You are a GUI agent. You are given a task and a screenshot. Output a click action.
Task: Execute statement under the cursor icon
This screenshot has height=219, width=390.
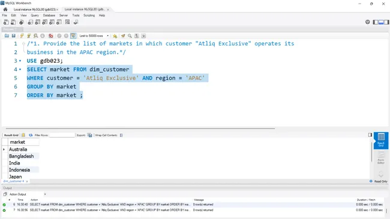[x=29, y=36]
